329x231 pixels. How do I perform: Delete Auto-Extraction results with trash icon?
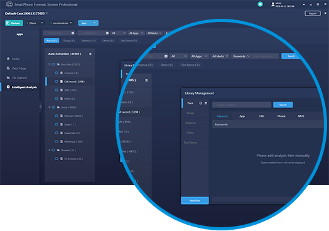click(90, 54)
